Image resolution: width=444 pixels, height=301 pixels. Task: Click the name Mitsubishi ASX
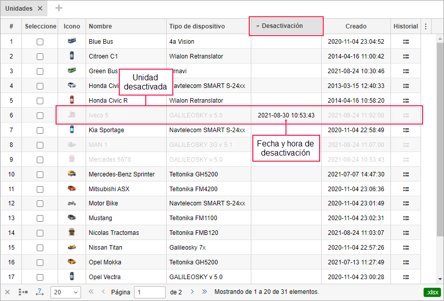(109, 189)
